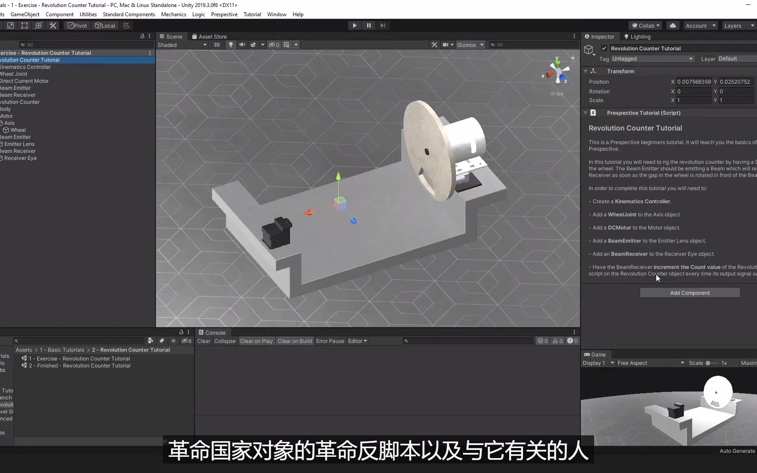Screen dimensions: 757x473
Task: Select the Scale tool in the toolbar
Action: tap(10, 25)
